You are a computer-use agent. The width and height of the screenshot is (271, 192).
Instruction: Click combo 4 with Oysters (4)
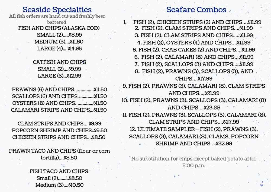tap(193, 43)
